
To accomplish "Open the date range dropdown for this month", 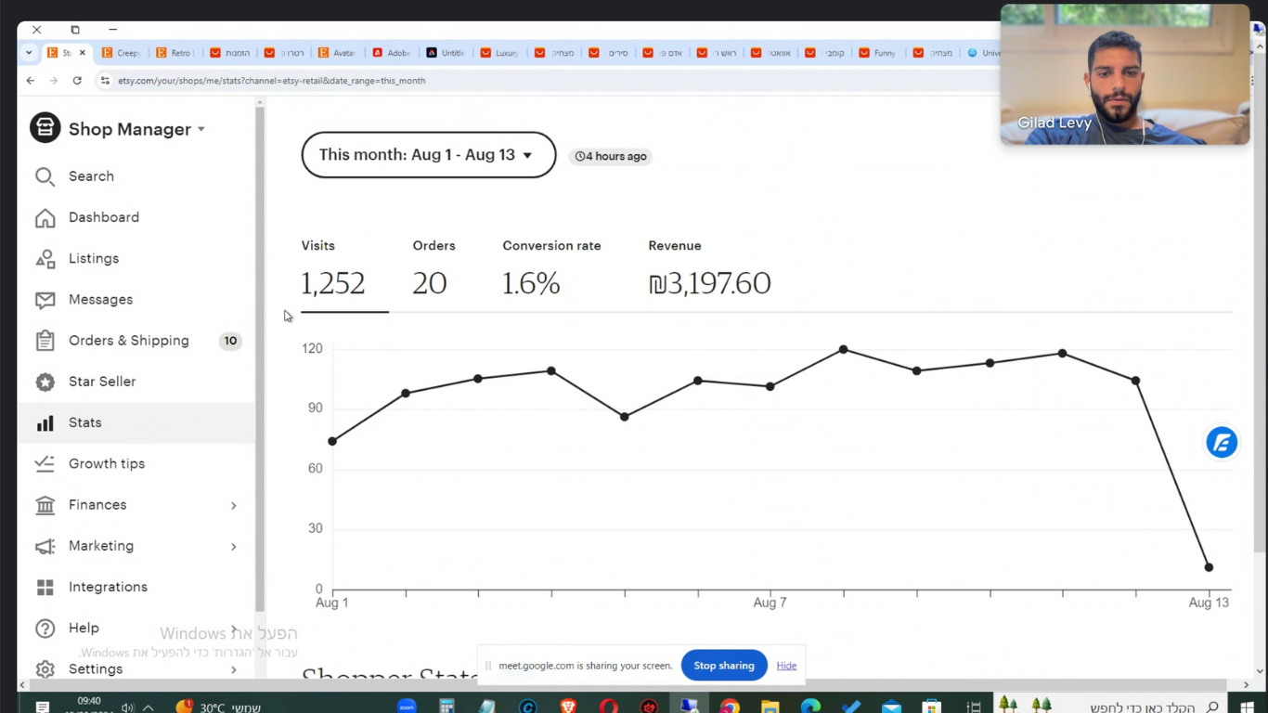I will (x=428, y=155).
